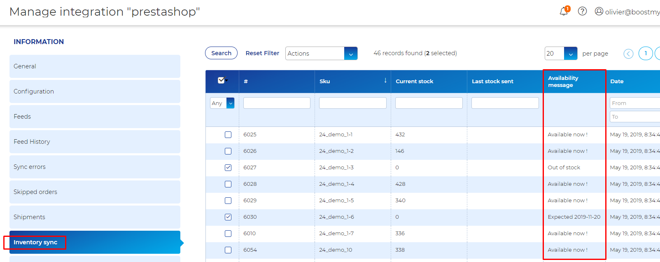Viewport: 660px width, 262px height.
Task: Click Sku cell 24_demo_10
Action: pos(336,250)
